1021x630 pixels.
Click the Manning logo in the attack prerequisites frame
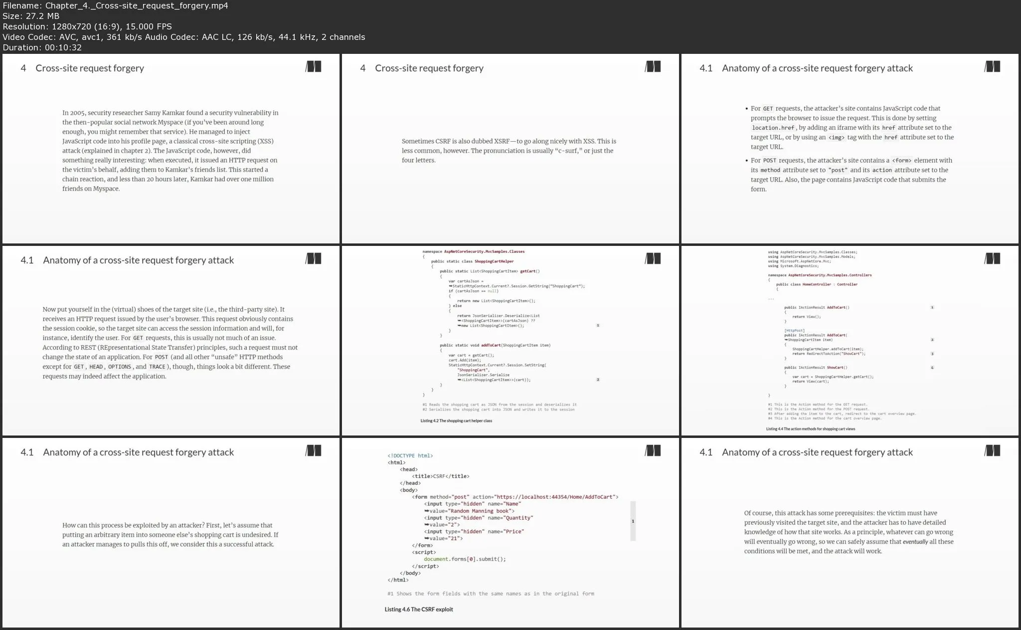pyautogui.click(x=993, y=451)
